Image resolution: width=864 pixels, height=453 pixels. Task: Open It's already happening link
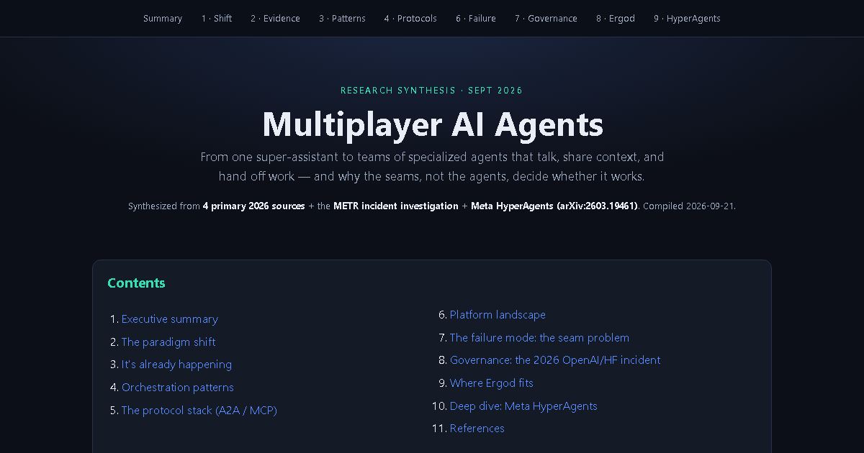pyautogui.click(x=176, y=365)
